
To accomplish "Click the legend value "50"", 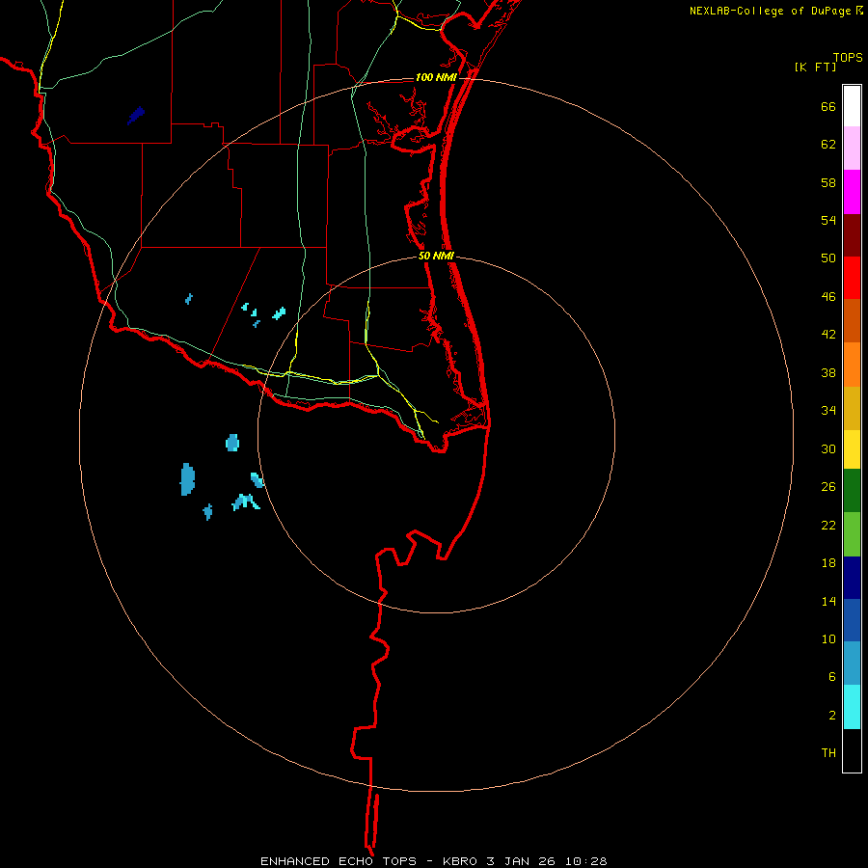I will [828, 258].
